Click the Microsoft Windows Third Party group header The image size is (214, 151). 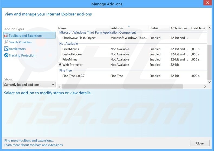click(x=98, y=33)
